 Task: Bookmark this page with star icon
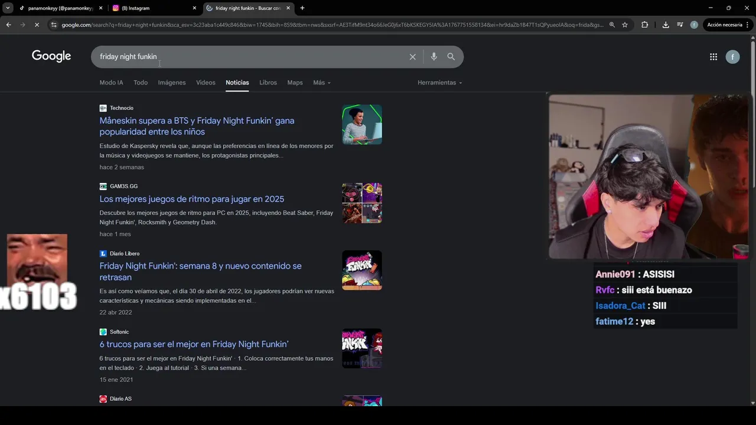[625, 25]
